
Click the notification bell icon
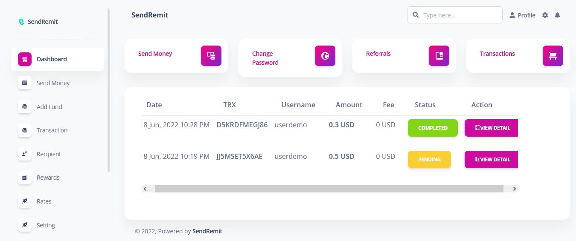click(x=557, y=15)
